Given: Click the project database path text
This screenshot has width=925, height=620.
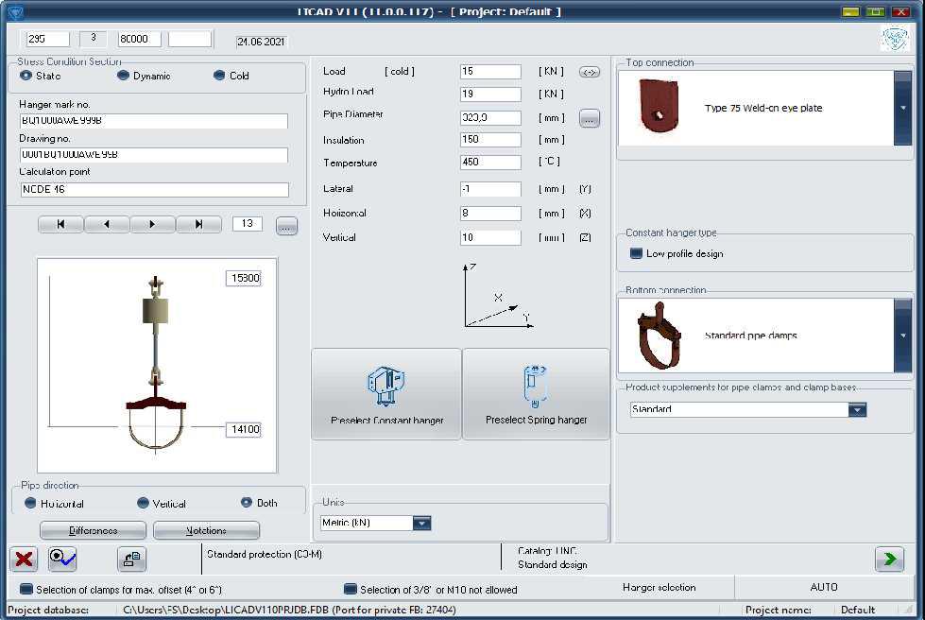Looking at the screenshot, I should coord(289,610).
